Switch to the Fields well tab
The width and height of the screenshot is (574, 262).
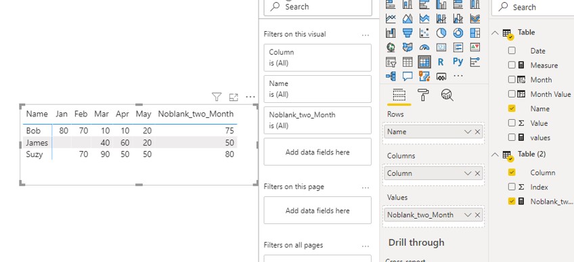click(399, 95)
